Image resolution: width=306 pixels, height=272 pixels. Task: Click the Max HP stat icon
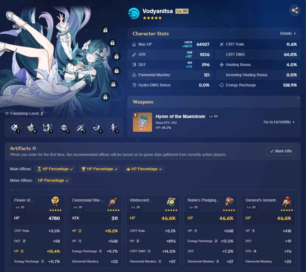(134, 44)
